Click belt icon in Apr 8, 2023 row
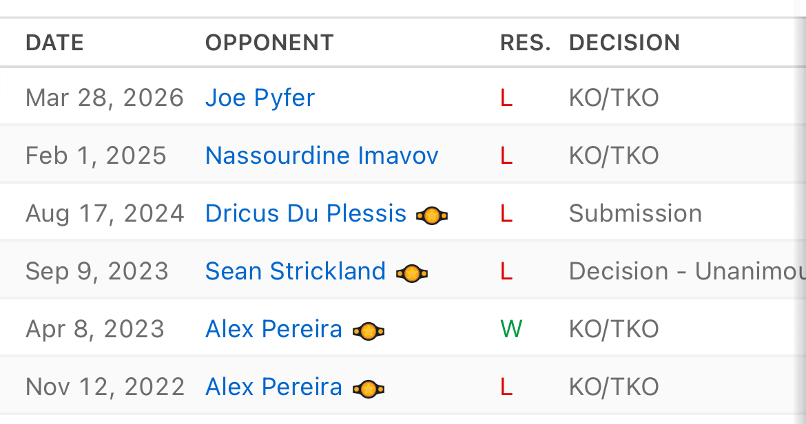This screenshot has width=806, height=424. [x=369, y=332]
